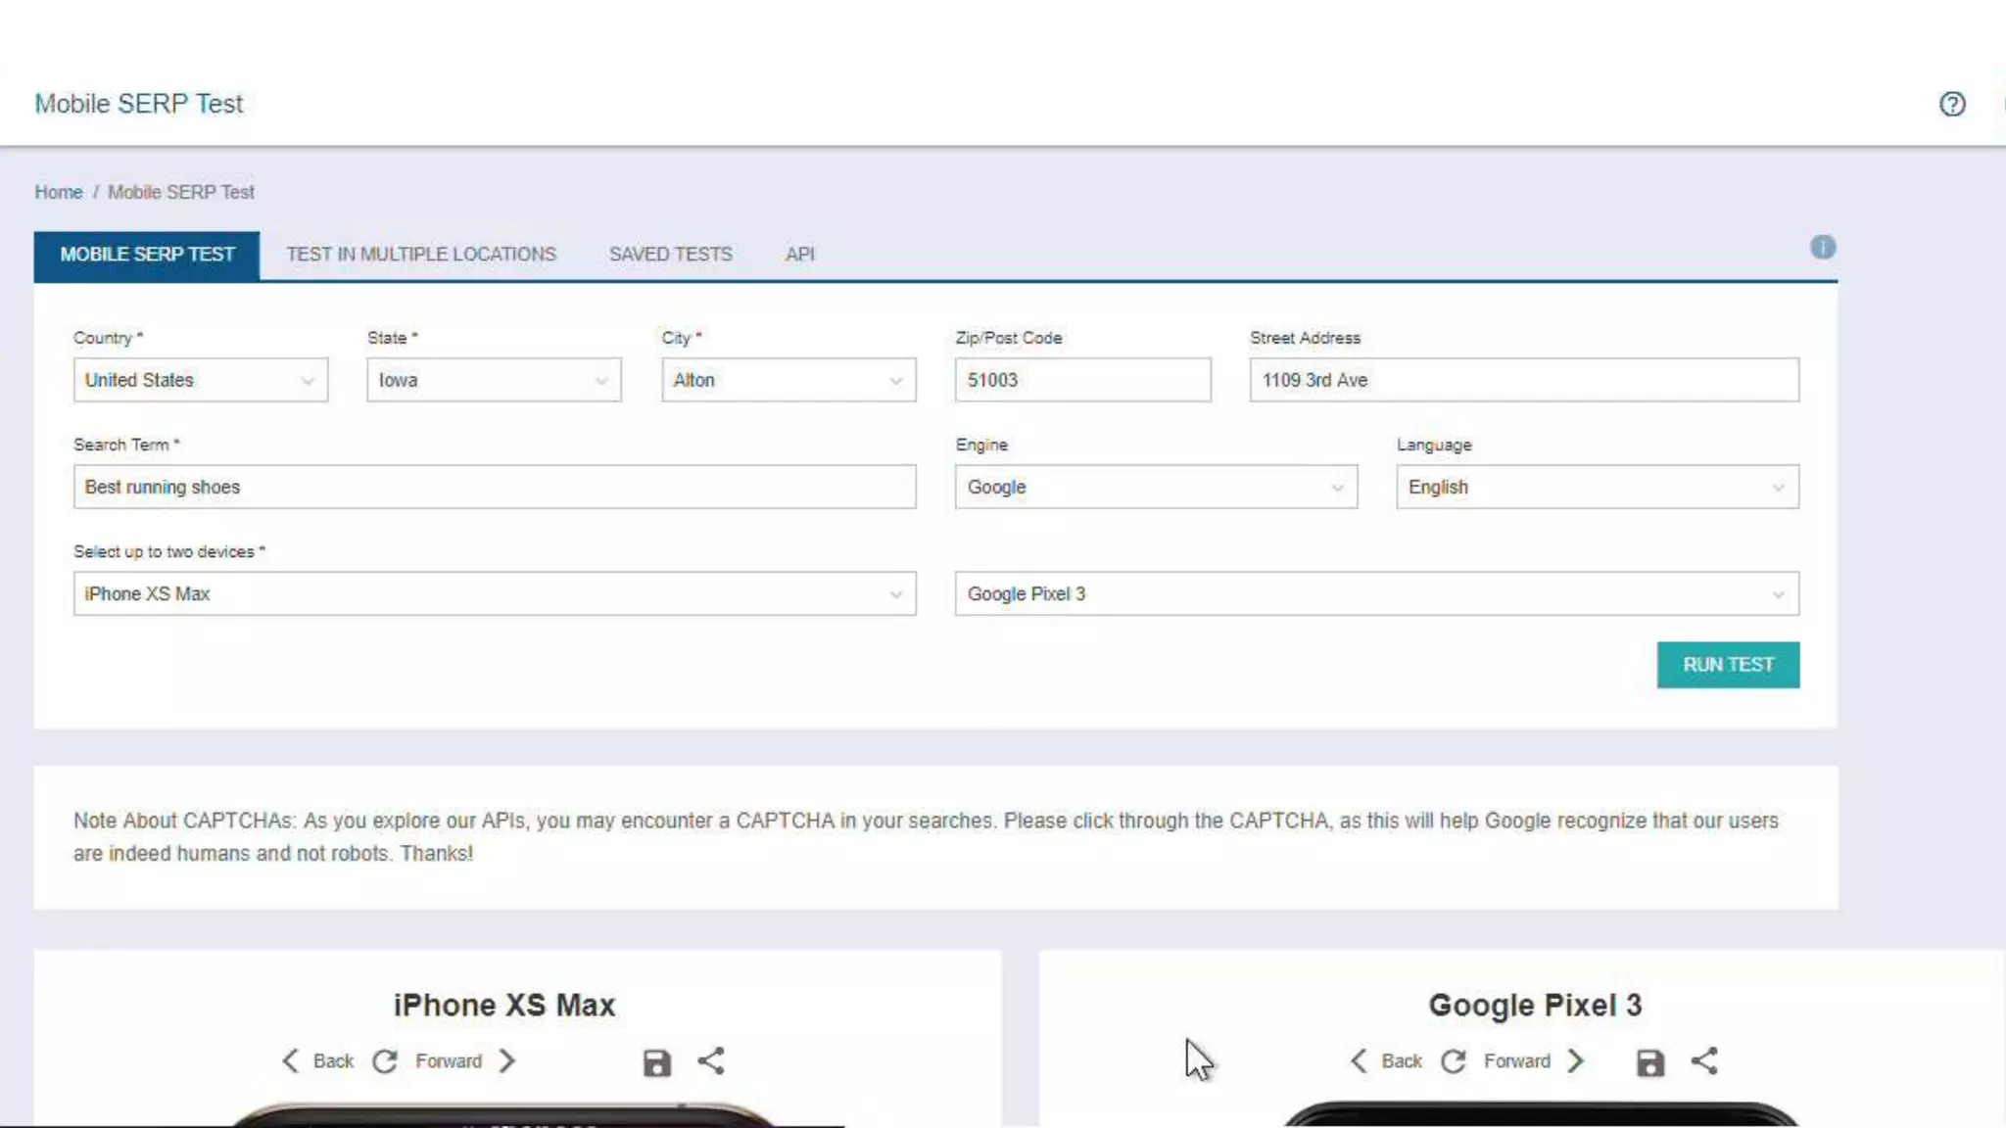Go back in iPhone XS Max preview

tap(317, 1061)
